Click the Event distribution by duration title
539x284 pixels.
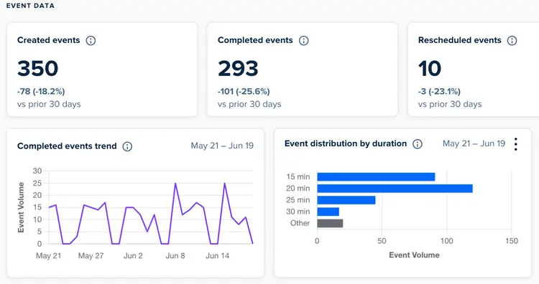click(346, 143)
